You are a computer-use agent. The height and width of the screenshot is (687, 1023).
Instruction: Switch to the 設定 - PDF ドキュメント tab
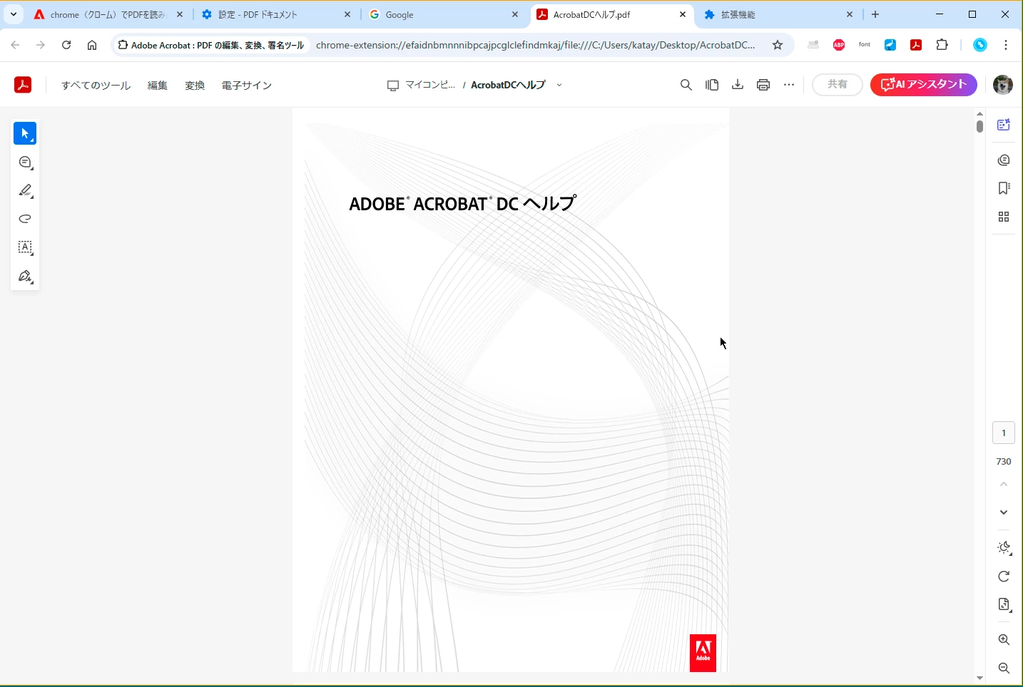[x=276, y=14]
